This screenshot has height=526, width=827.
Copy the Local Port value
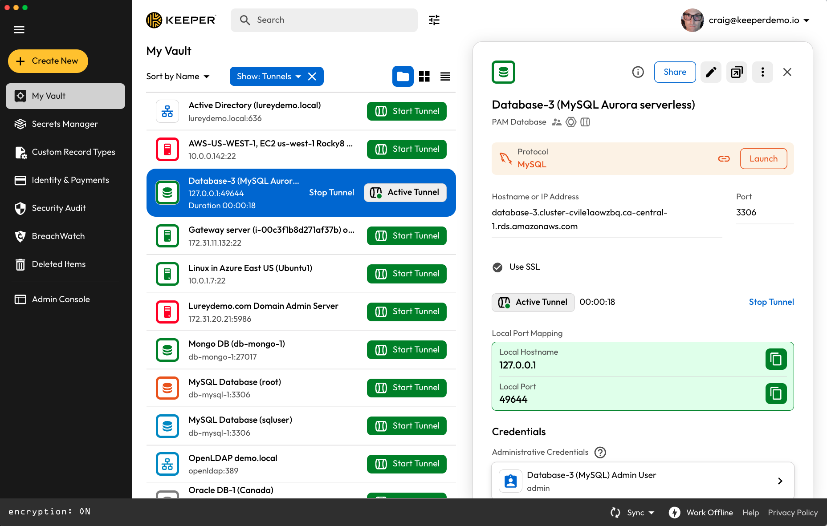(776, 393)
